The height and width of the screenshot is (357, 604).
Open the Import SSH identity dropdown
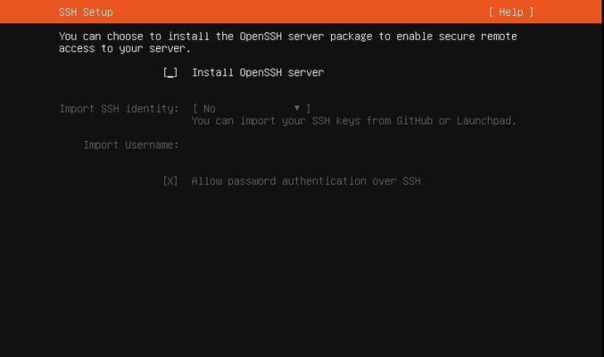click(252, 109)
